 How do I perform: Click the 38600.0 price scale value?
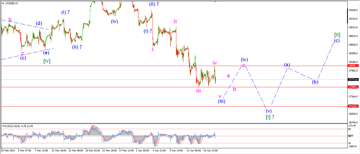(x=353, y=45)
